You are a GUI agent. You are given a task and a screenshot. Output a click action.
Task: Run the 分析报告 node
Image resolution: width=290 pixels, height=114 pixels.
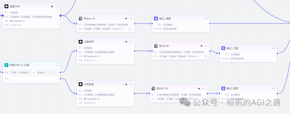click(x=126, y=84)
